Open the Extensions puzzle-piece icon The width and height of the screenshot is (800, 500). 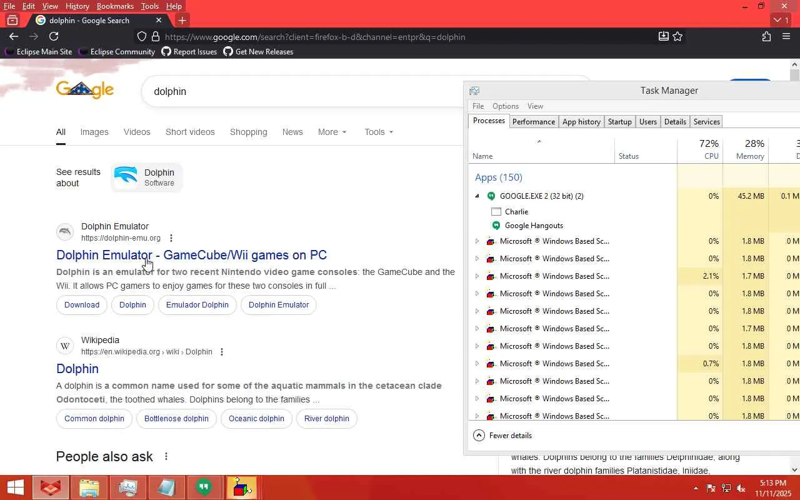pos(766,36)
